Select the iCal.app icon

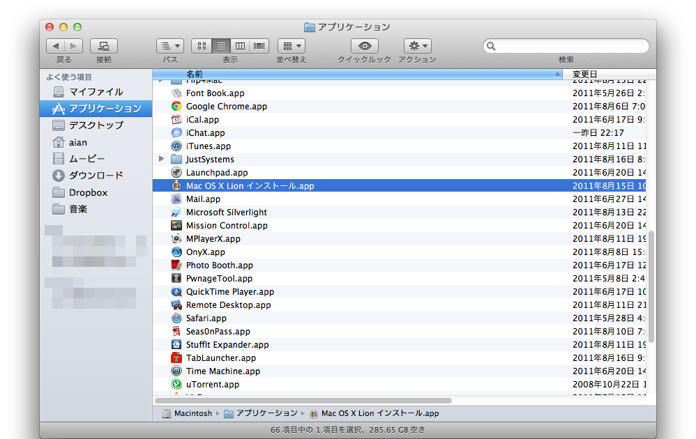pos(176,119)
